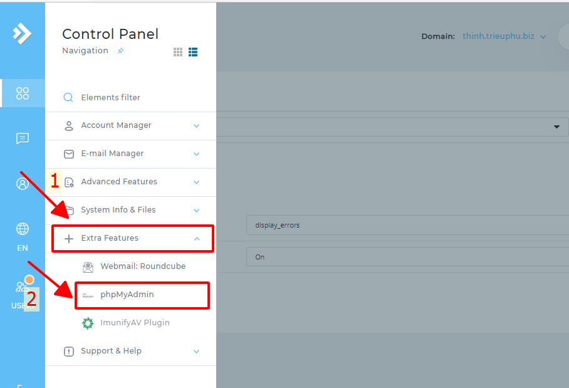
Task: Switch navigation to list view icon
Action: point(193,52)
